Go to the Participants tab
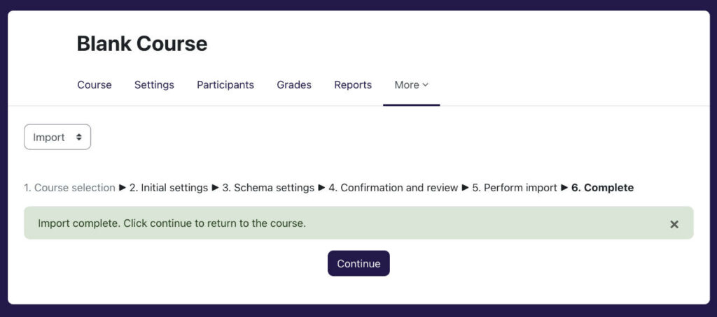The image size is (717, 317). (x=225, y=85)
